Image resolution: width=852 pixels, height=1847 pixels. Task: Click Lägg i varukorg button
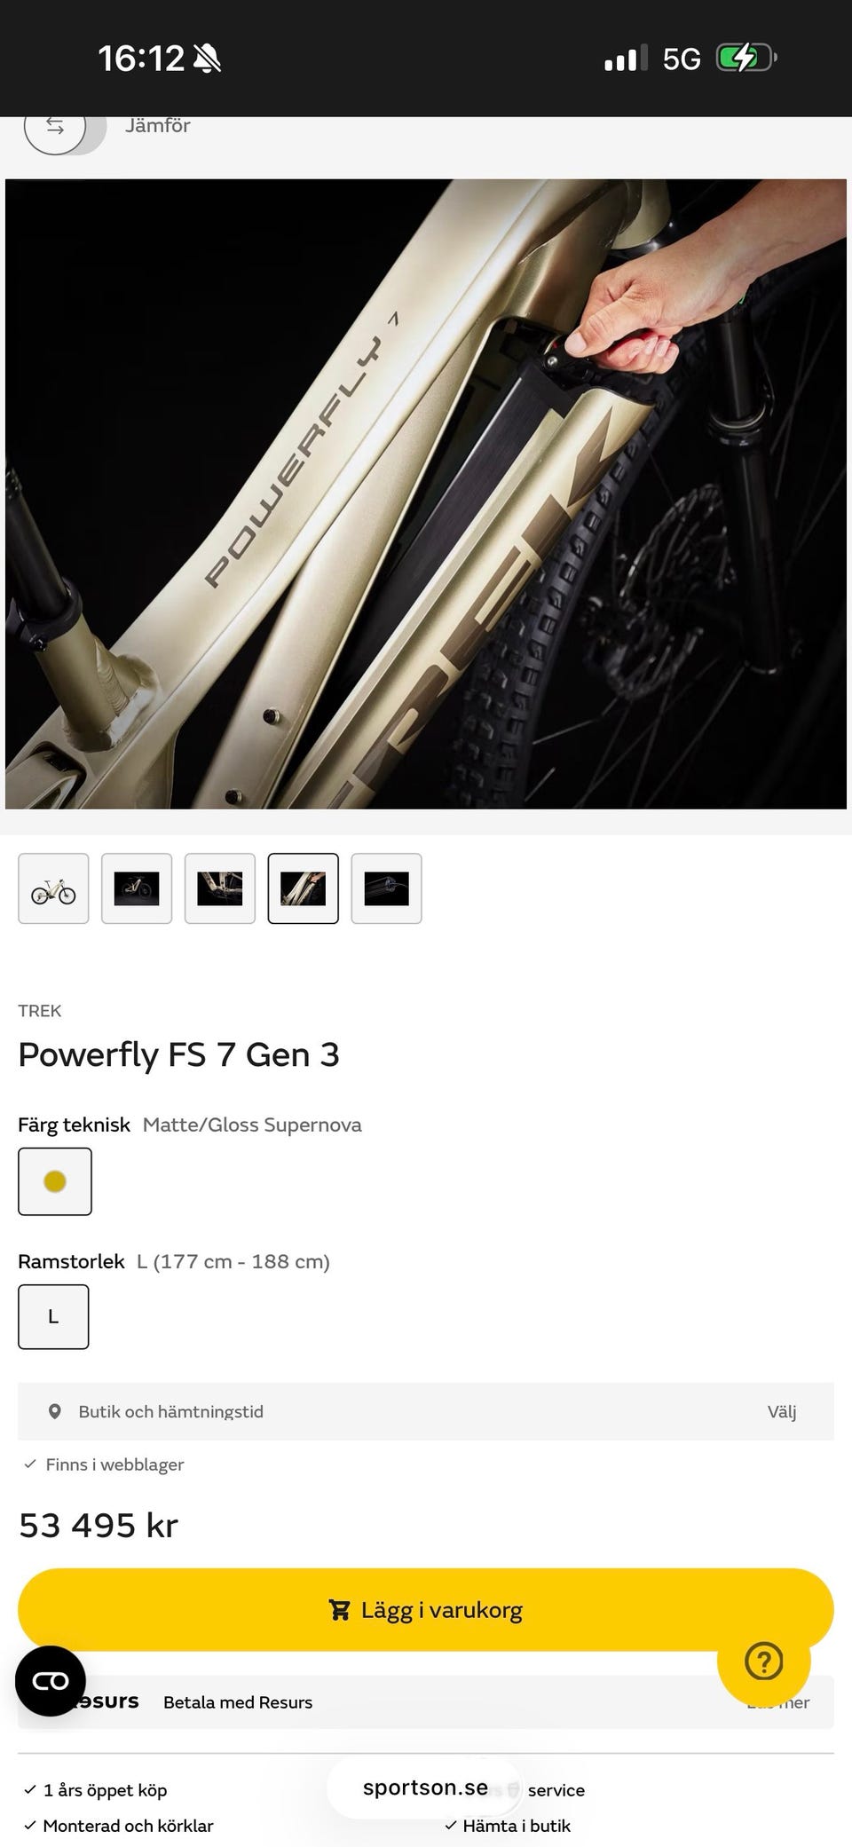click(x=426, y=1610)
